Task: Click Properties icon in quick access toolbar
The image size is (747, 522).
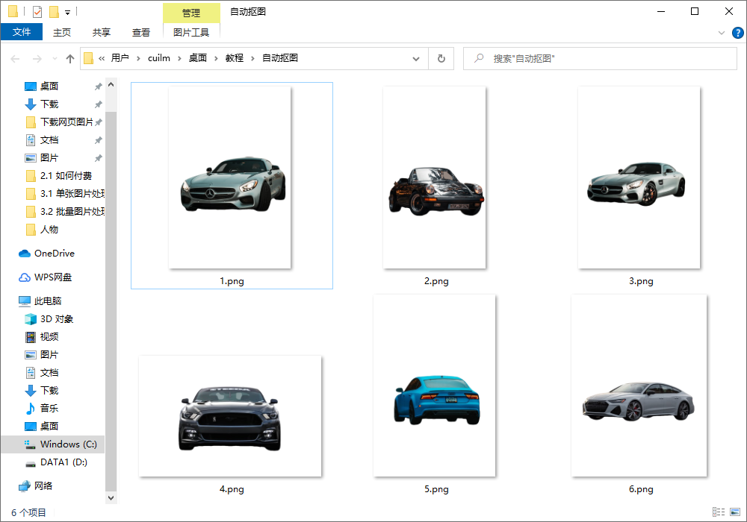Action: (37, 12)
